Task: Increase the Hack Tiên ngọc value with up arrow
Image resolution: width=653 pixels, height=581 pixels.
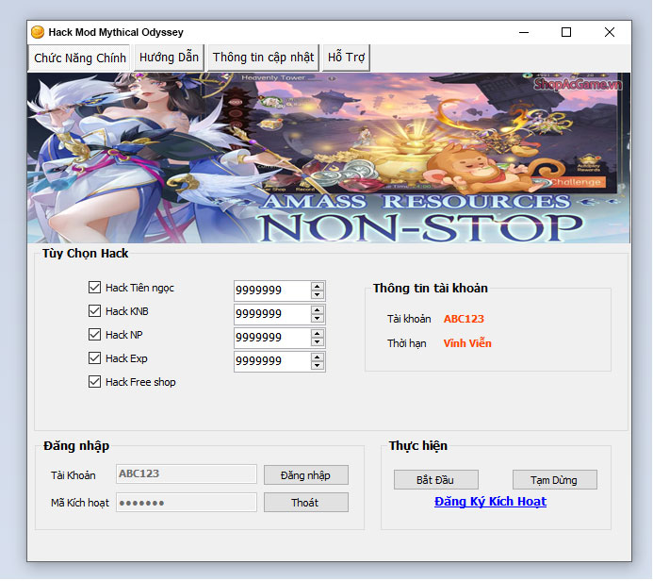Action: (318, 286)
